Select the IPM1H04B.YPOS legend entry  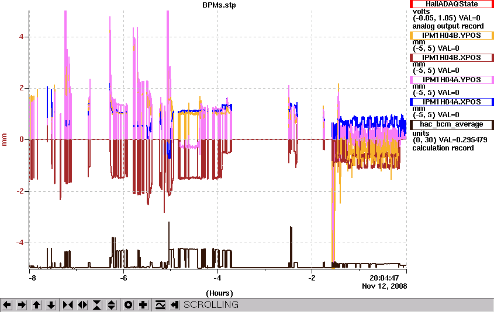451,36
